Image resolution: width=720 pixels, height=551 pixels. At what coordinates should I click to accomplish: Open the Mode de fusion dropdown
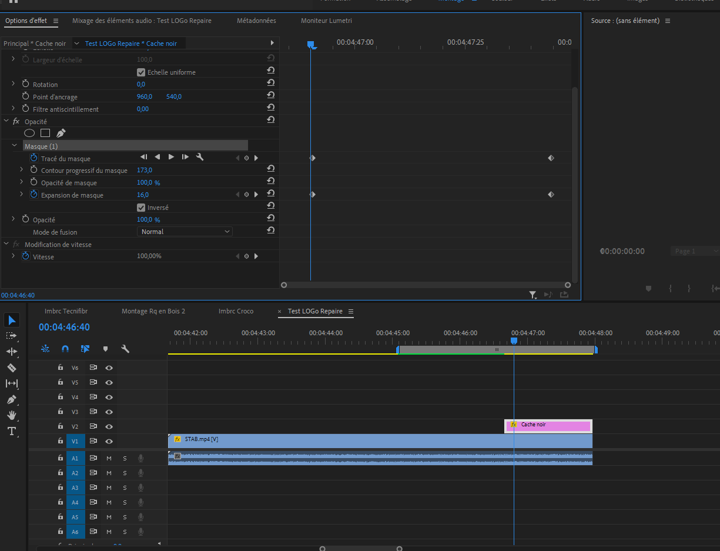(x=185, y=232)
